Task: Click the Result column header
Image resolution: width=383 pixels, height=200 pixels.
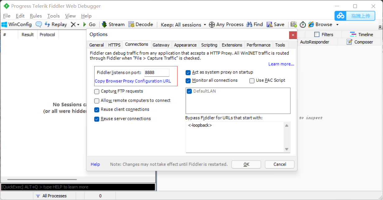Action: [x=28, y=35]
